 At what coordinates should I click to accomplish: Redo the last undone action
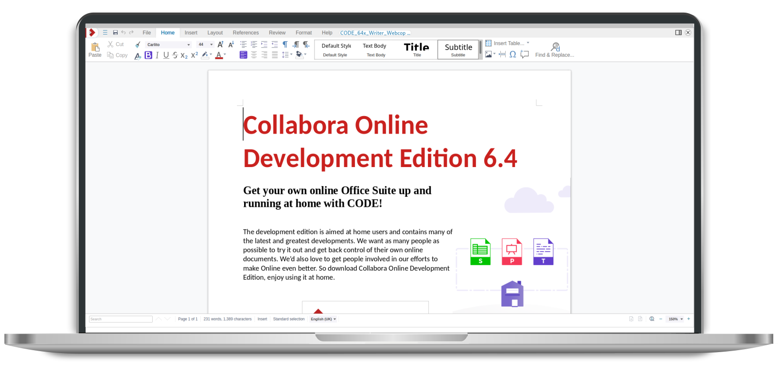tap(131, 33)
